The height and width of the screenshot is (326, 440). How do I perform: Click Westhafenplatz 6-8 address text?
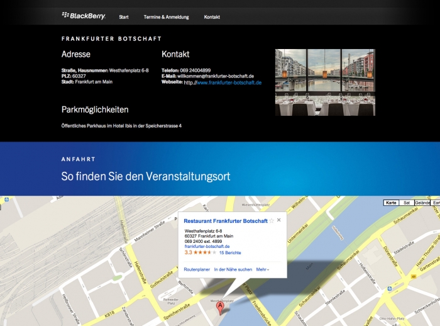pos(129,70)
